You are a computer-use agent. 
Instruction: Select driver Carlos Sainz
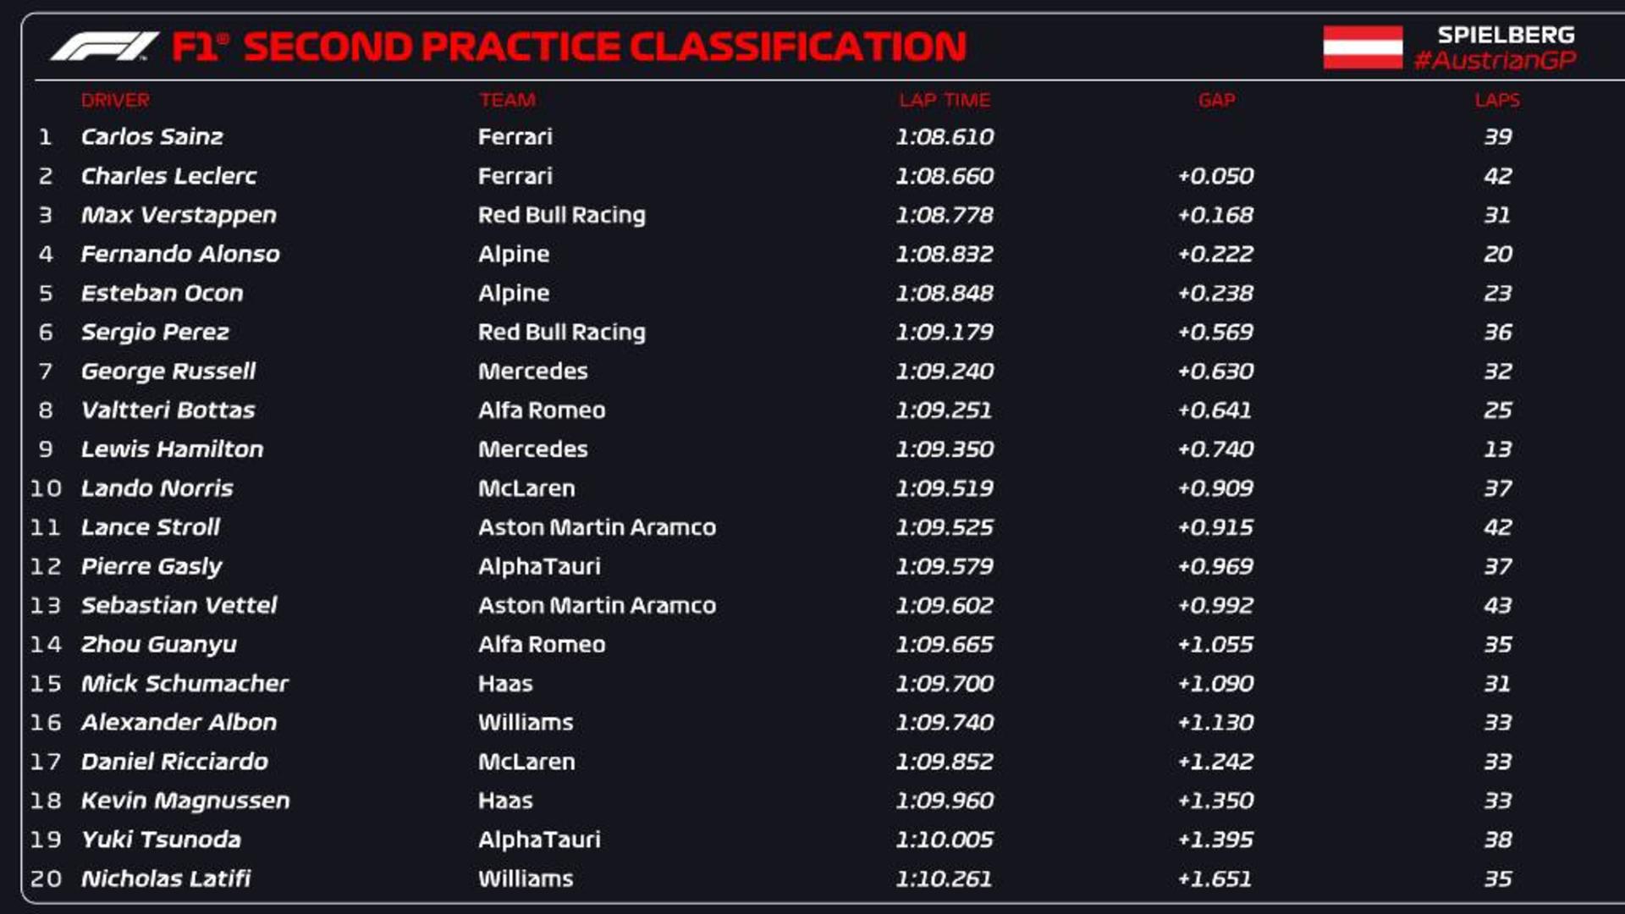[x=152, y=136]
